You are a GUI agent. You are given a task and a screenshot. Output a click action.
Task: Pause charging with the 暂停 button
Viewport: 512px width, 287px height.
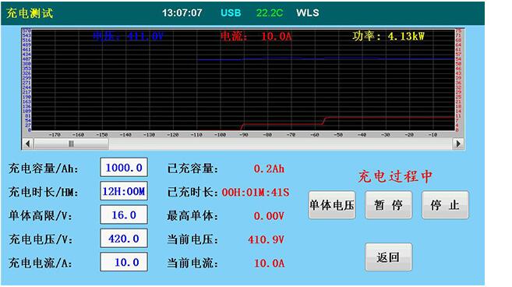point(389,205)
